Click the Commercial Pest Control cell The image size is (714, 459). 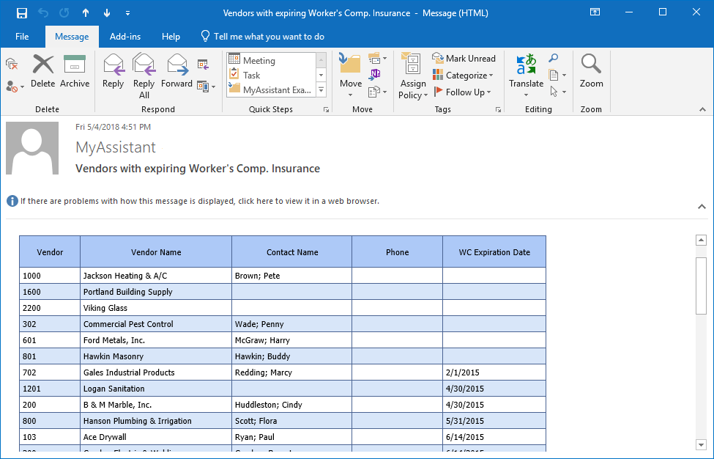coord(156,324)
